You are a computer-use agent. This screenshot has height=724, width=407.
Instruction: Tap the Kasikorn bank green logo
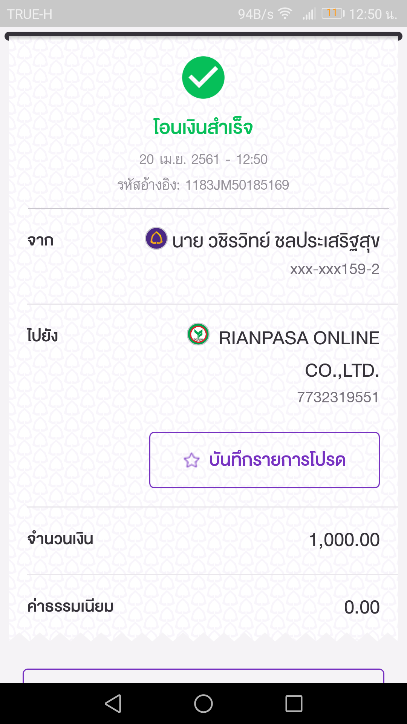click(198, 334)
